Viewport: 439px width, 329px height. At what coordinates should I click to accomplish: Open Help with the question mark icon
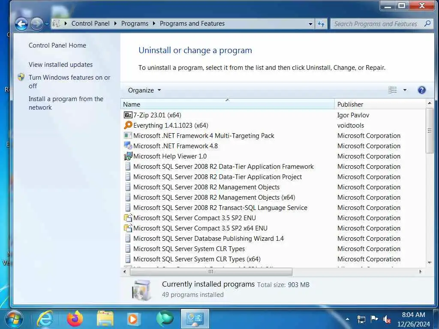(x=422, y=90)
